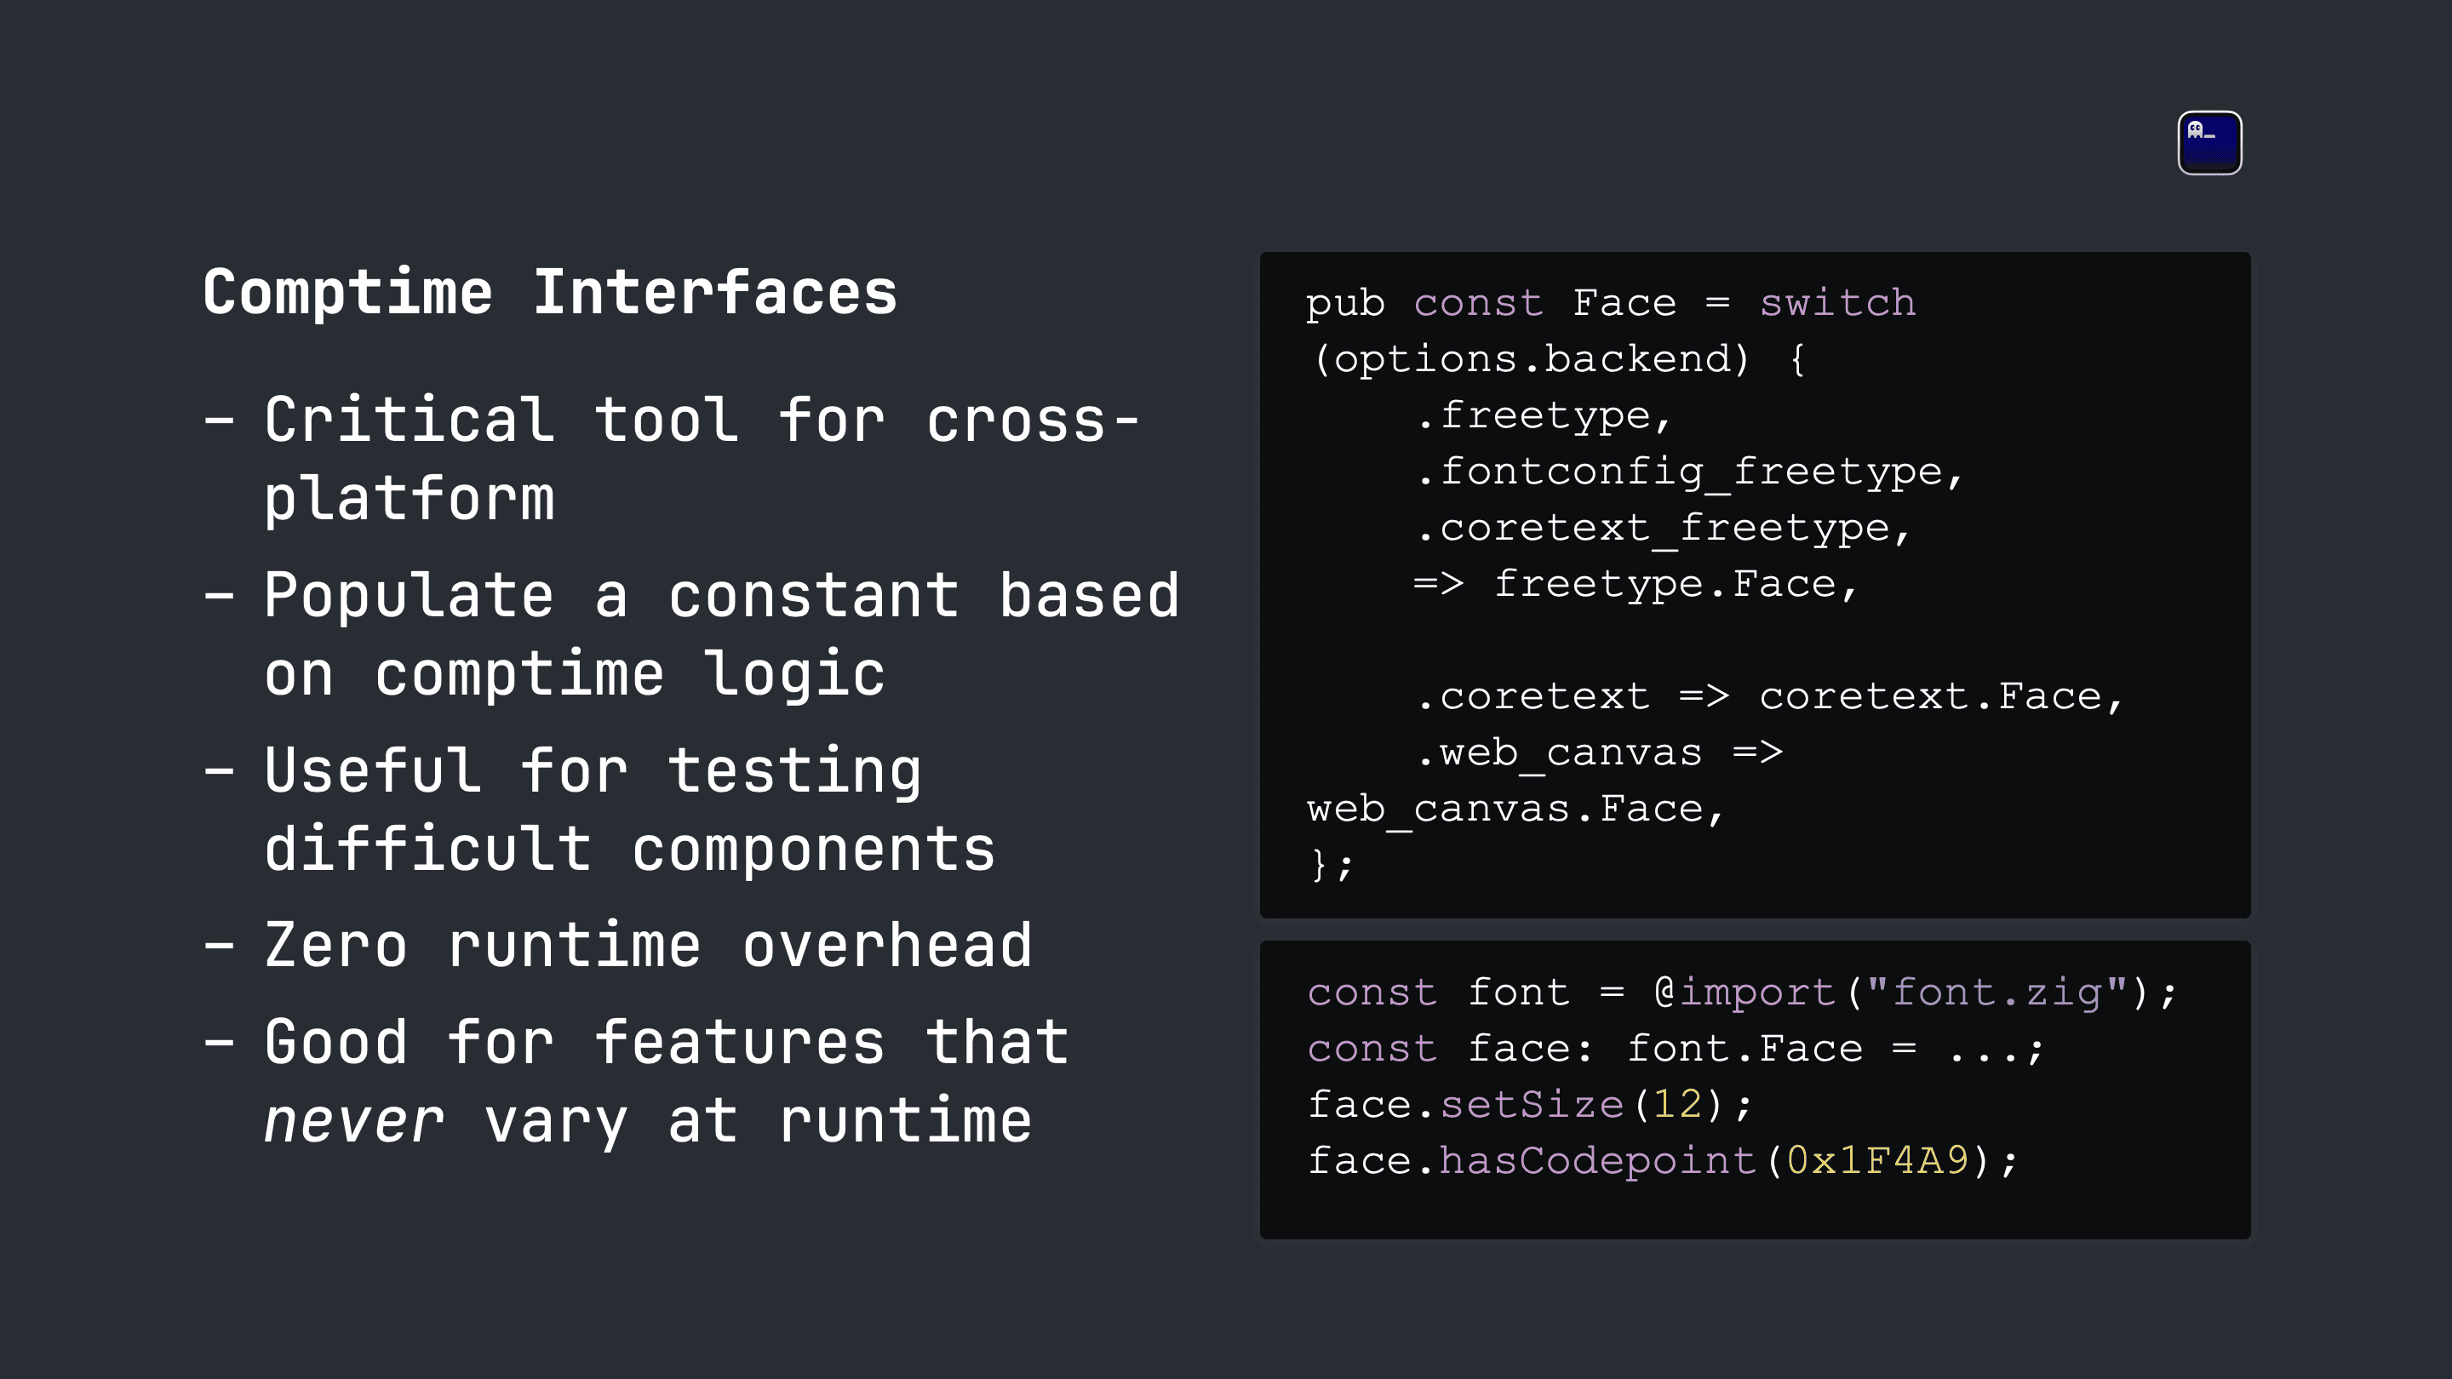Click the '(options.backend)' expression
The image size is (2452, 1379).
(1530, 358)
